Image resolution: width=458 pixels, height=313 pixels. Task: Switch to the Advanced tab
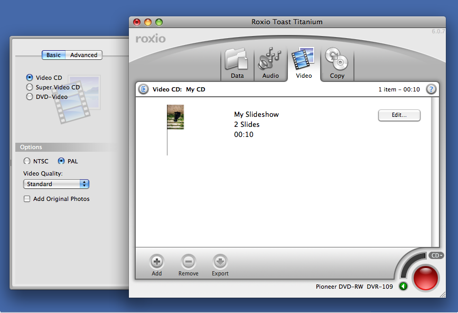[x=84, y=55]
